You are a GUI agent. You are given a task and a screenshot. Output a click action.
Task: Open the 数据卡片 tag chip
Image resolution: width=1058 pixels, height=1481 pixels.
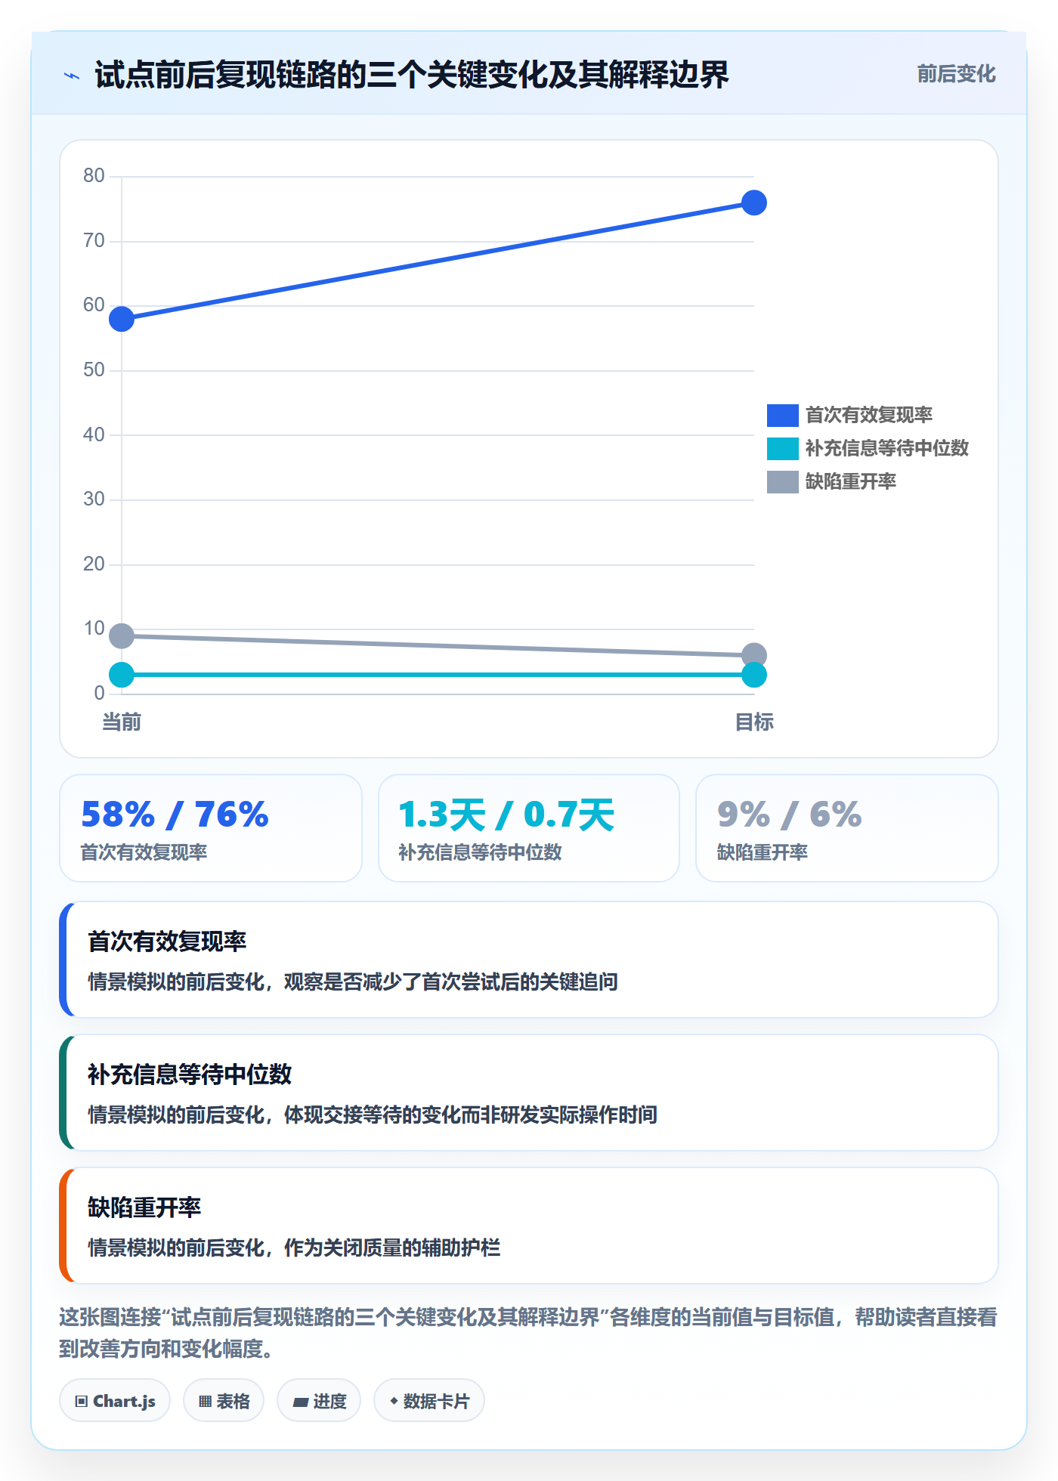pos(429,1401)
